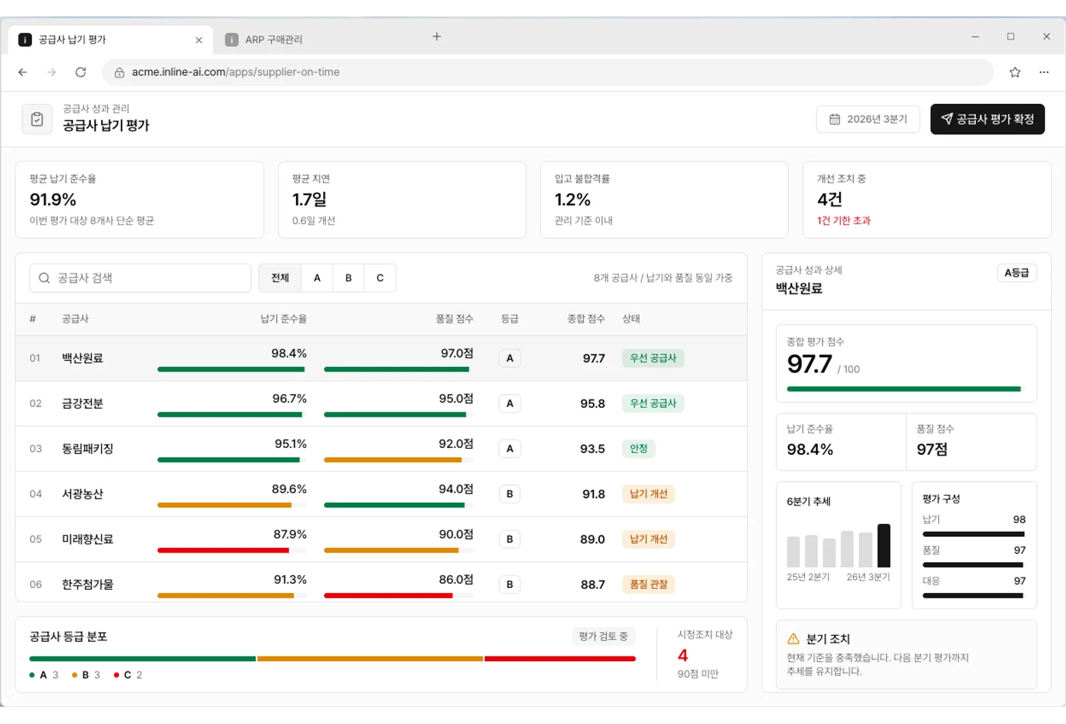Select the 서광농산 supplier row

381,494
